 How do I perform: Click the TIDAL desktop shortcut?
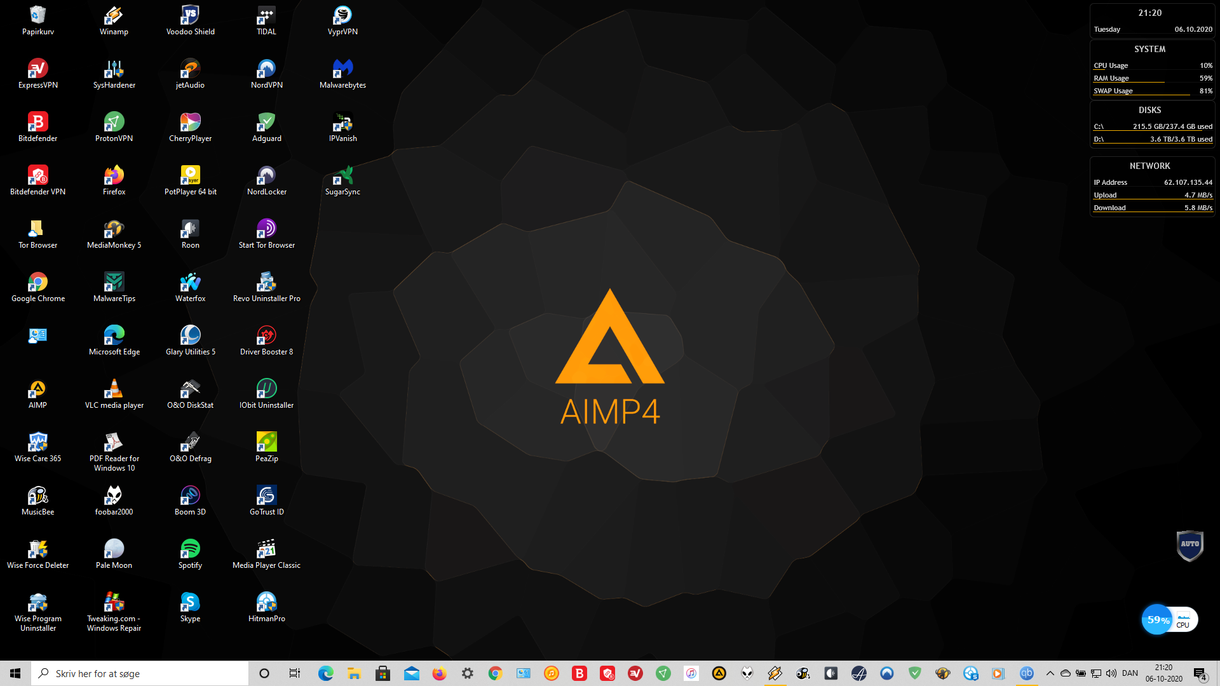click(266, 15)
